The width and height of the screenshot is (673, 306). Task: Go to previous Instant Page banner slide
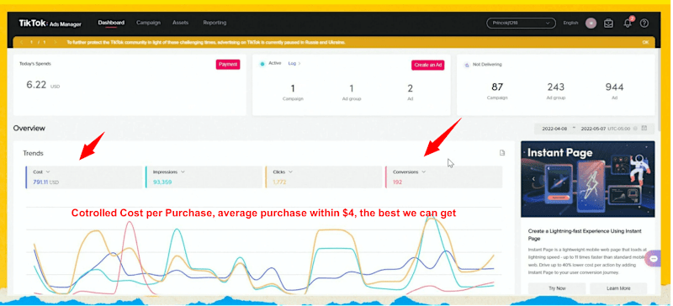tap(533, 179)
